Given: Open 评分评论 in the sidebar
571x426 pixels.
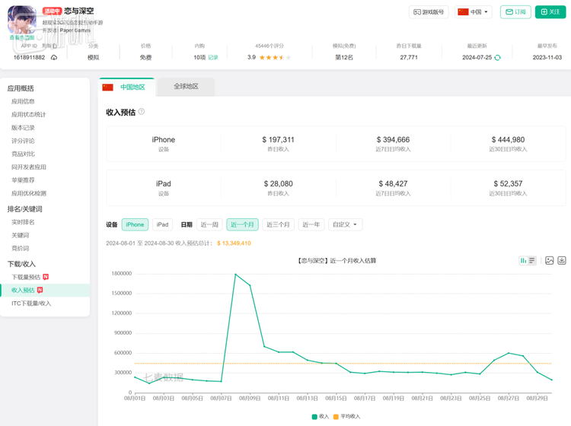Looking at the screenshot, I should point(23,141).
